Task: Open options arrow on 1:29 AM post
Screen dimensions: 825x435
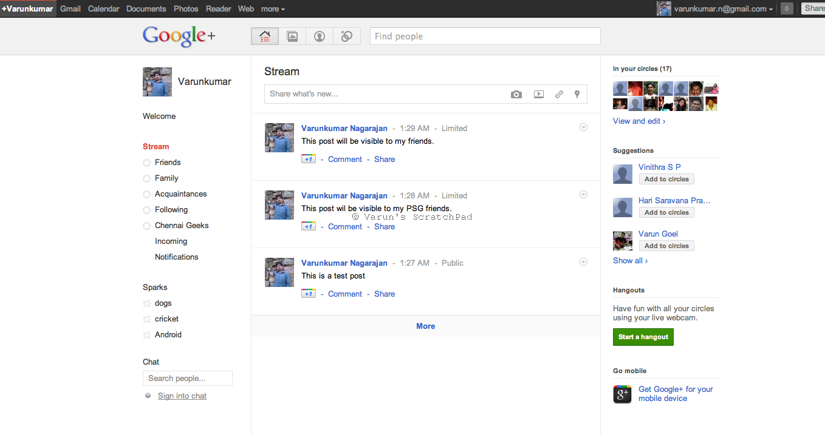Action: [583, 127]
